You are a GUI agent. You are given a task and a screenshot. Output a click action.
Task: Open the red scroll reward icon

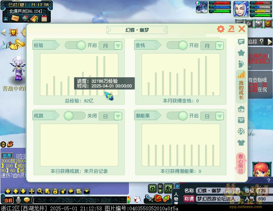pyautogui.click(x=14, y=32)
